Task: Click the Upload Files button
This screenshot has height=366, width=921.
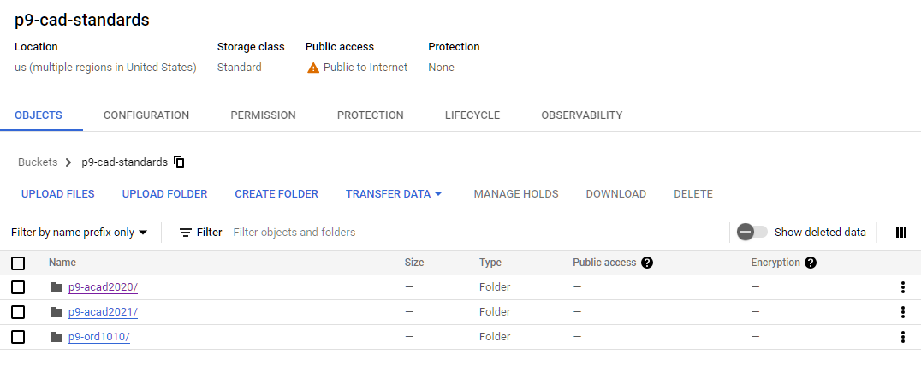Action: 58,194
